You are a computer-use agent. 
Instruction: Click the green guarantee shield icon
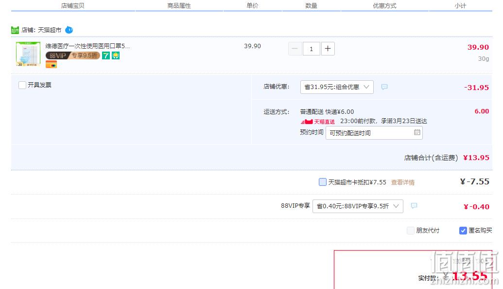coord(116,55)
